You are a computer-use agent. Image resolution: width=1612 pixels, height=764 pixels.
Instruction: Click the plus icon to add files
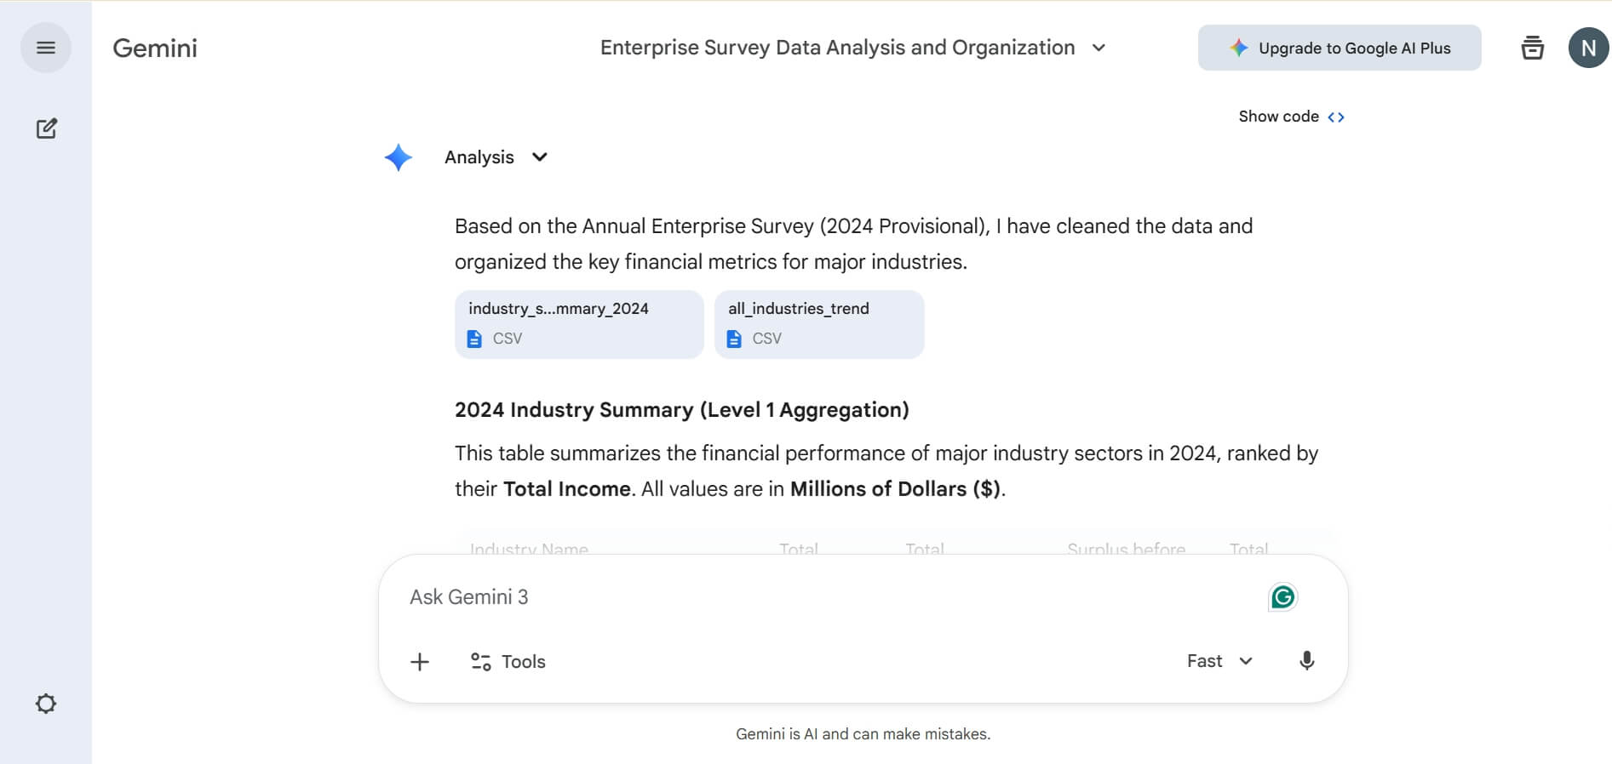420,662
